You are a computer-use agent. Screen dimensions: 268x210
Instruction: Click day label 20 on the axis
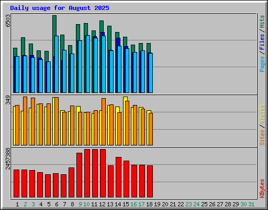(165, 204)
